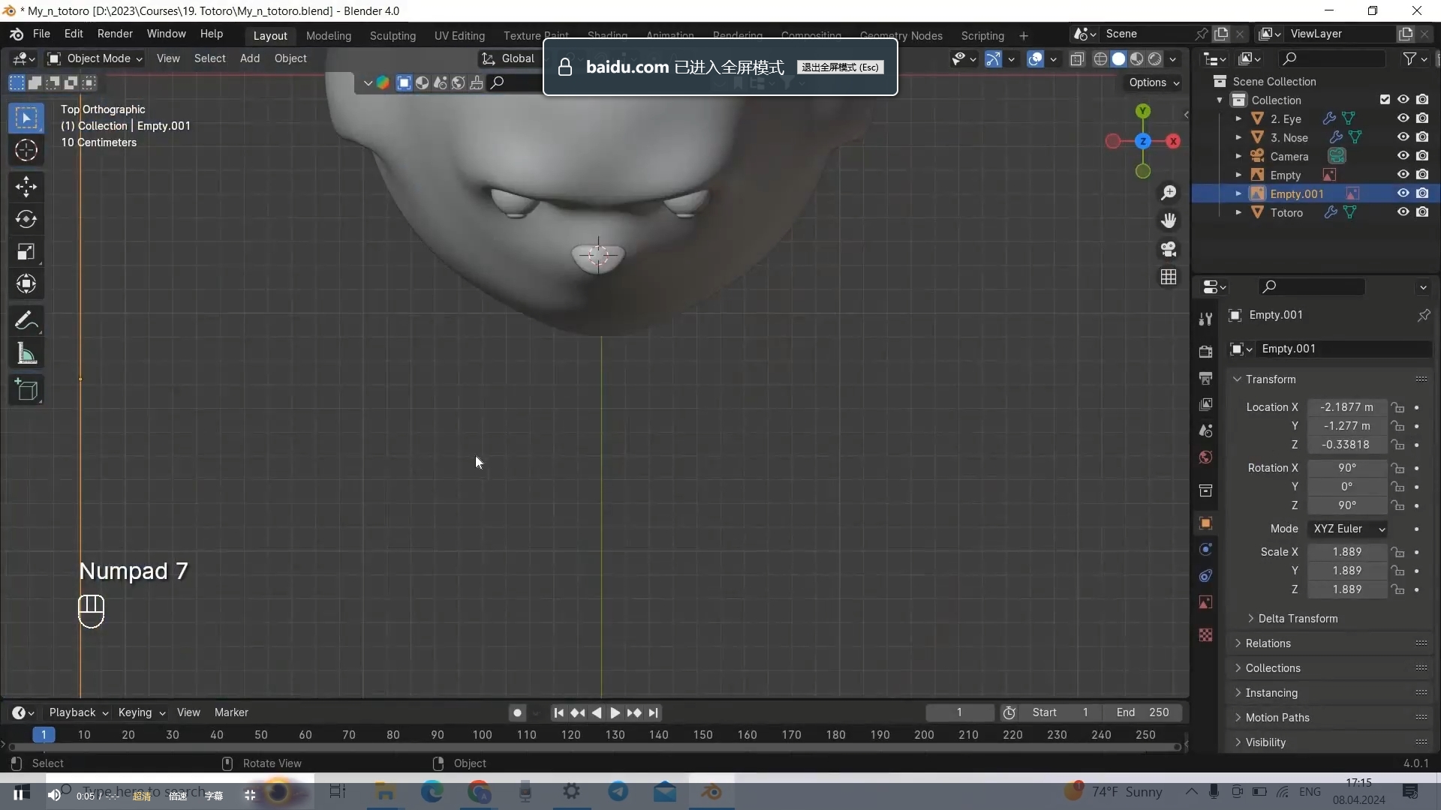Screen dimensions: 1441x810
Task: Open the Render properties tab
Action: click(x=1205, y=352)
